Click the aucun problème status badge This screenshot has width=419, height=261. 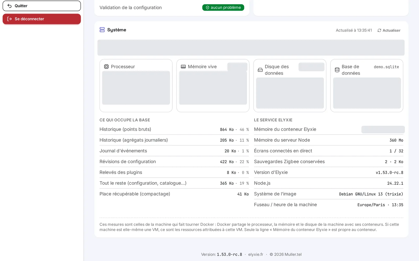click(x=223, y=8)
